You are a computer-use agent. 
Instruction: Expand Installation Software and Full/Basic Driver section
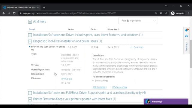(x=30, y=93)
